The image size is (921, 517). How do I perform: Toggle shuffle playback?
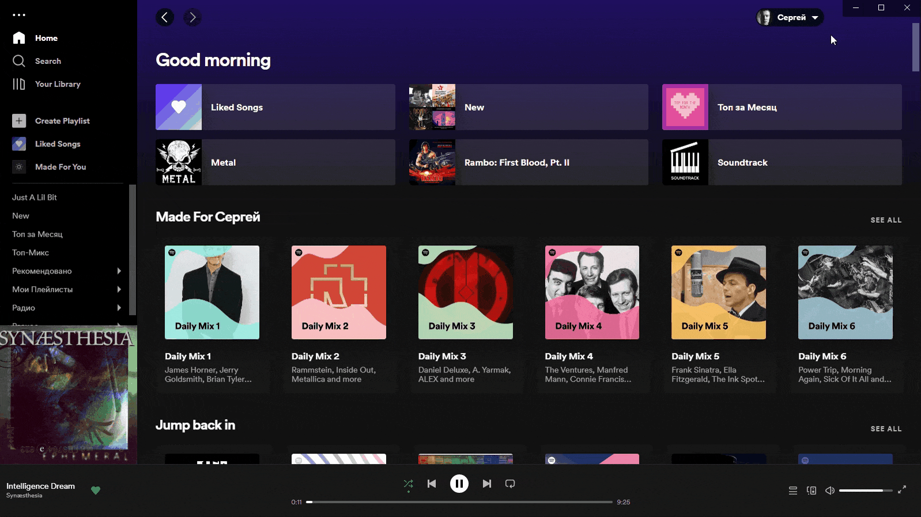[409, 484]
